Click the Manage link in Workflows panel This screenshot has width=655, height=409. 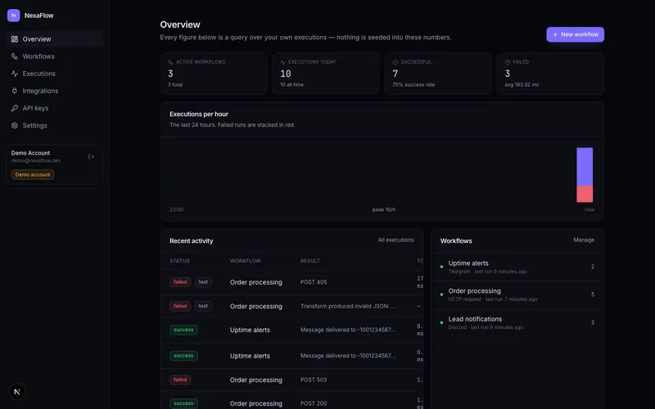[584, 240]
